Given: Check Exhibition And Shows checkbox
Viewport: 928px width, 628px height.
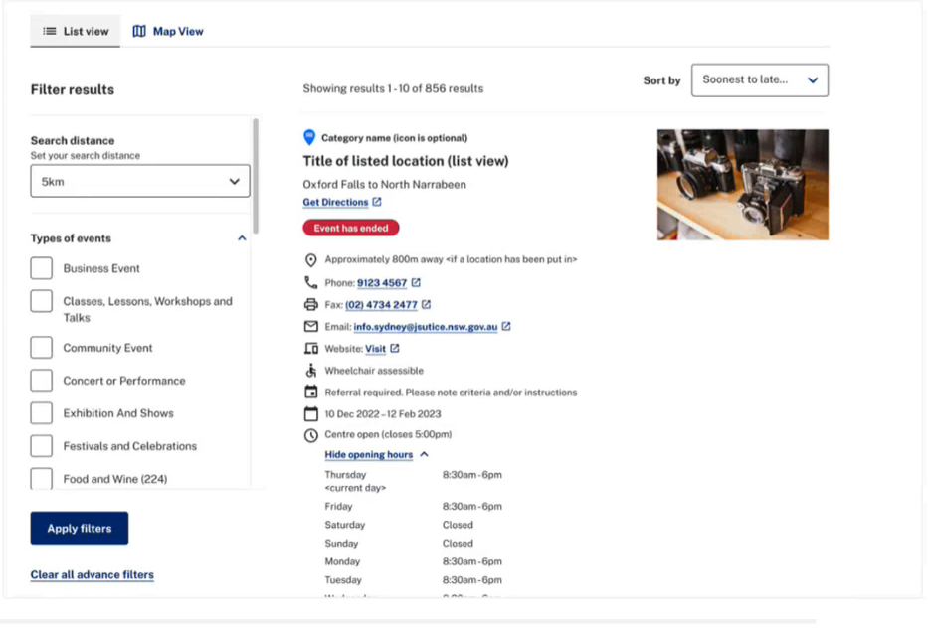Looking at the screenshot, I should [42, 413].
